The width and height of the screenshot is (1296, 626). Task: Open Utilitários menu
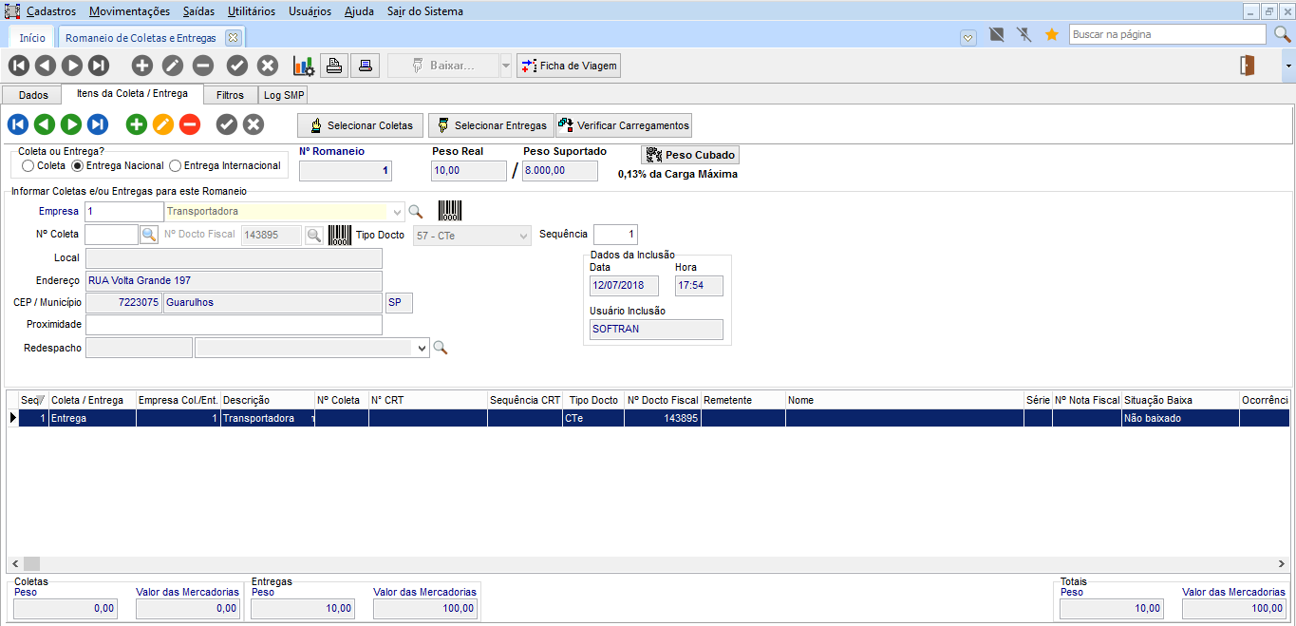point(252,11)
